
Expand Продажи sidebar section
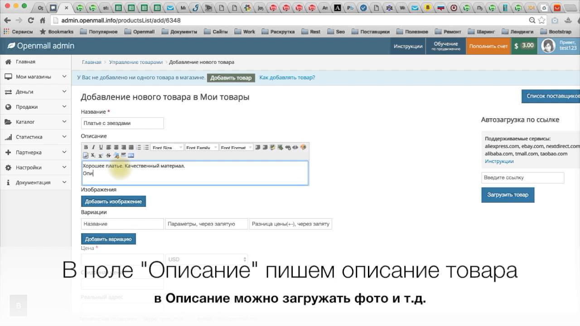[x=36, y=107]
